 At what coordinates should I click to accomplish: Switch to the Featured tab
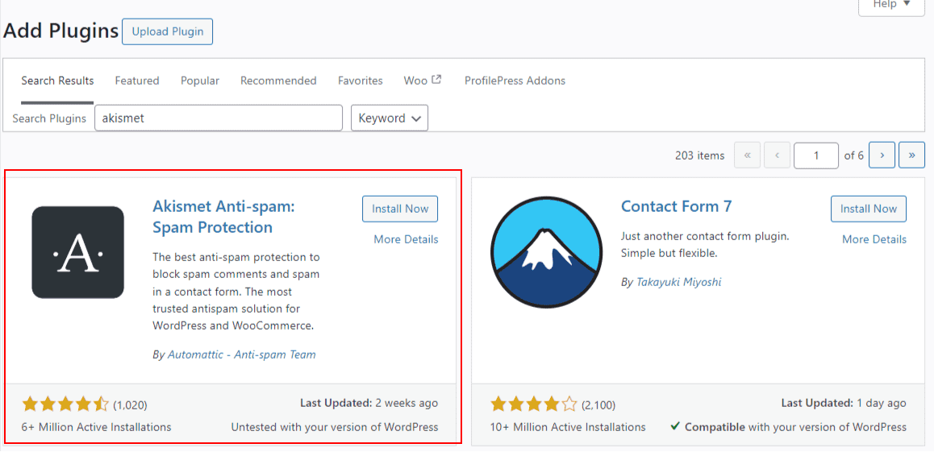click(x=137, y=81)
